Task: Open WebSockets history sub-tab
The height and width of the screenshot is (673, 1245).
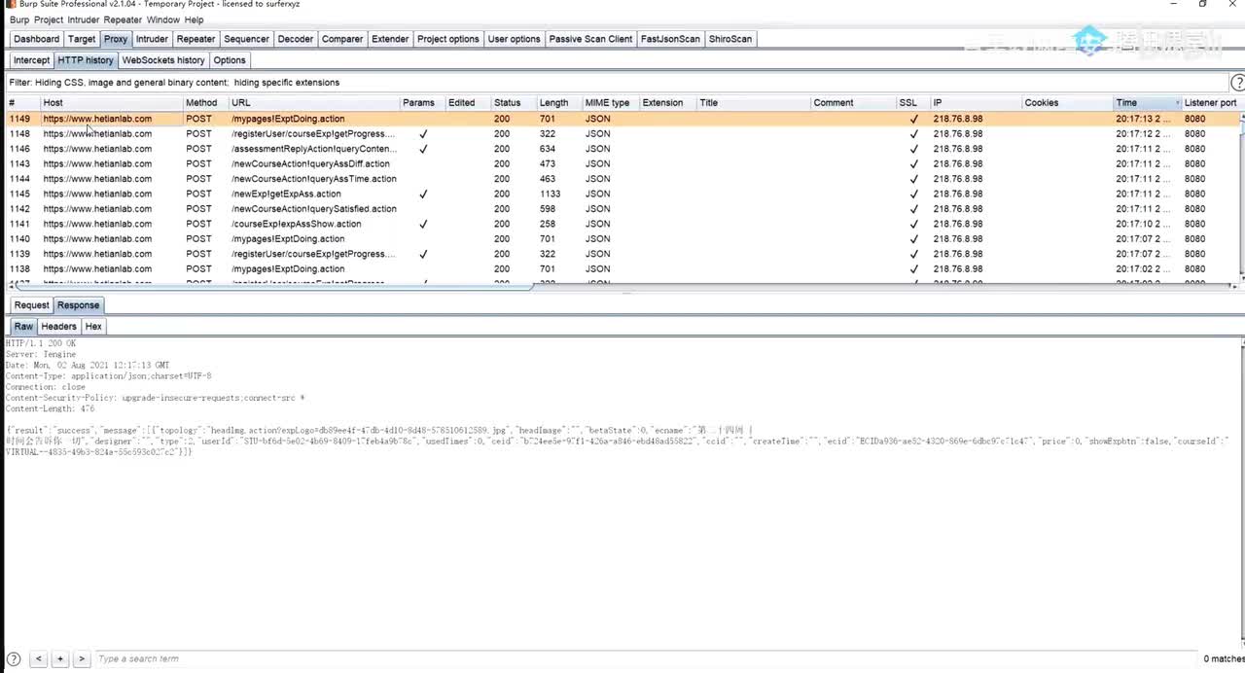Action: (x=163, y=60)
